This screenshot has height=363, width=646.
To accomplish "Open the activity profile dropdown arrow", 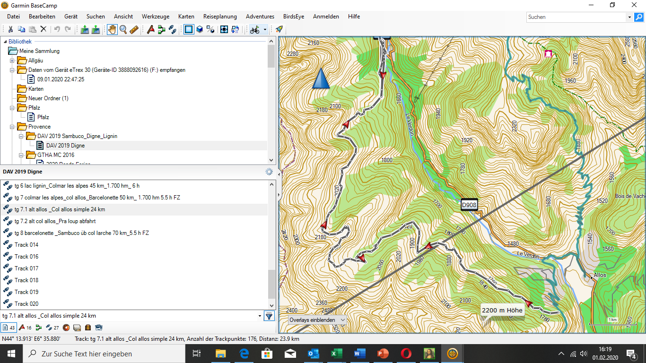I will pyautogui.click(x=265, y=29).
